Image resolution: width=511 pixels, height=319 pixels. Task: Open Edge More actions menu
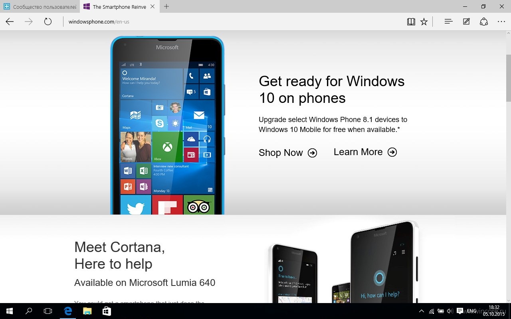[501, 22]
